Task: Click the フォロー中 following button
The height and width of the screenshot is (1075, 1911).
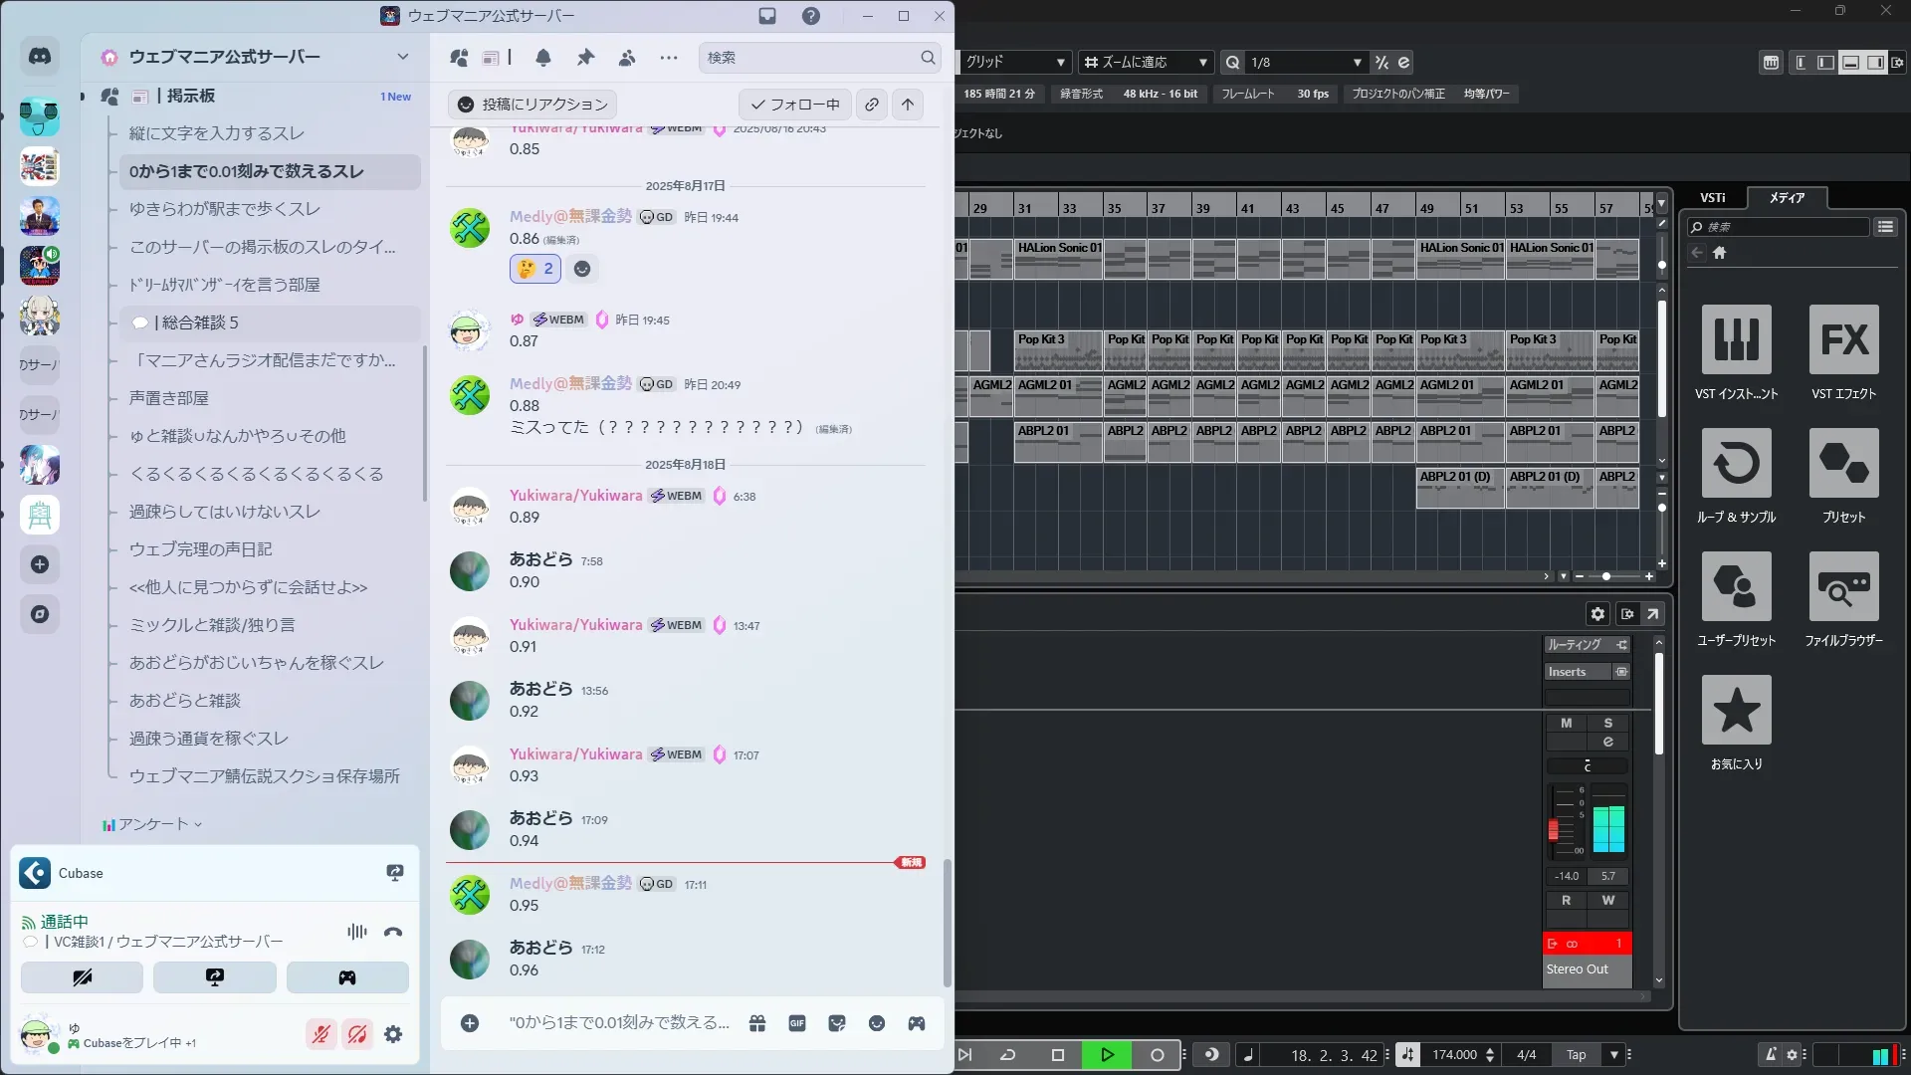Action: pos(794,105)
